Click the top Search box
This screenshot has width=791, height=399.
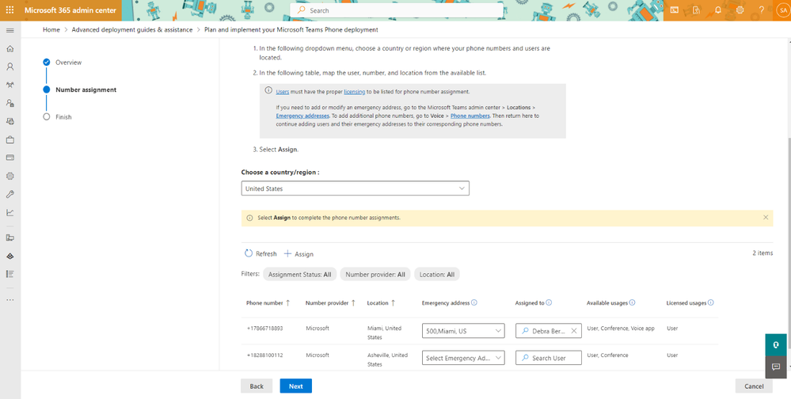point(397,10)
